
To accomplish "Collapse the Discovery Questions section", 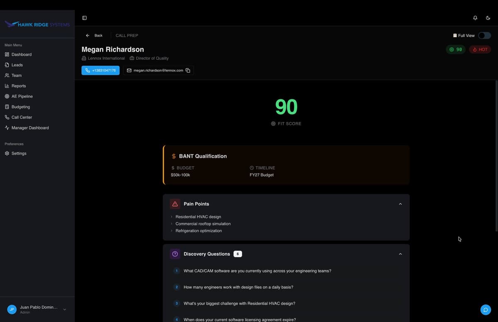I will tap(400, 254).
